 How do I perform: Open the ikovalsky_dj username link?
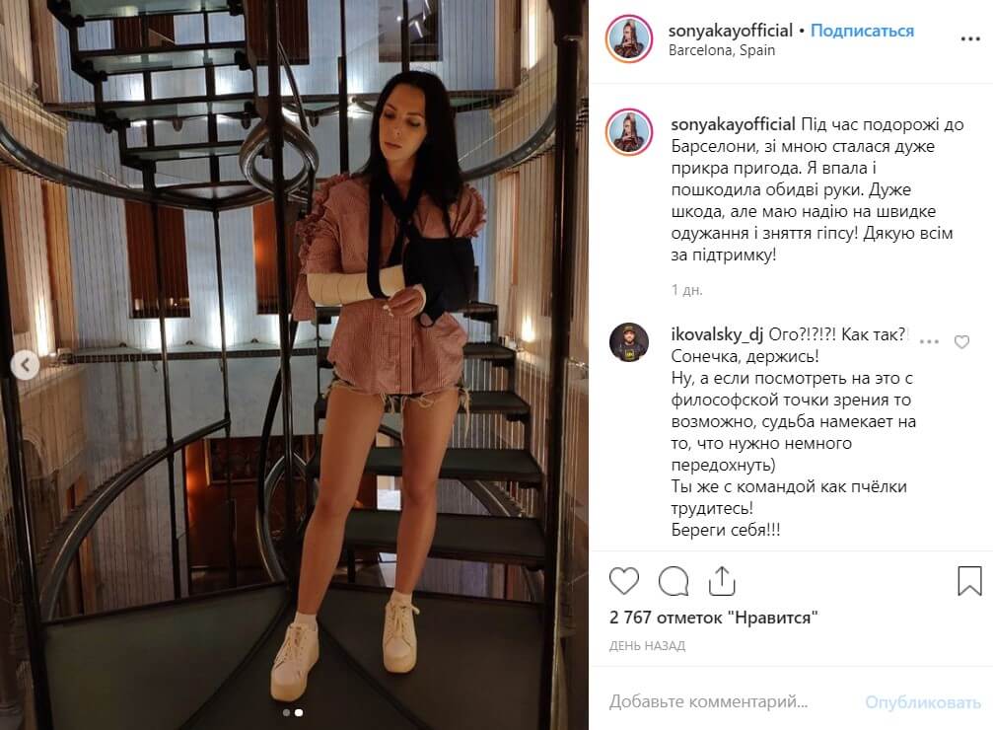pos(717,334)
